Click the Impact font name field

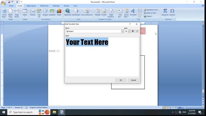click(93, 31)
